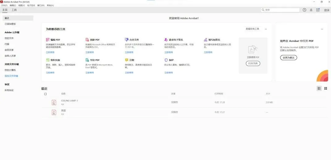The width and height of the screenshot is (331, 160).
Task: Switch to the 主页 tab
Action: click(x=5, y=10)
